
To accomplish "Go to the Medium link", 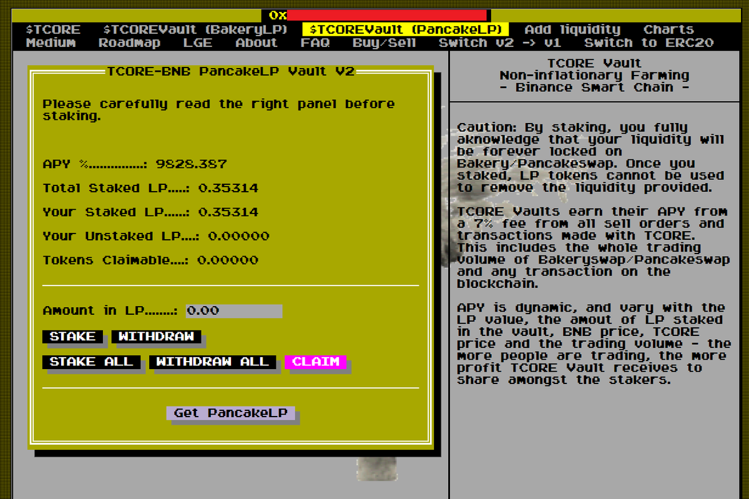I will click(x=51, y=42).
